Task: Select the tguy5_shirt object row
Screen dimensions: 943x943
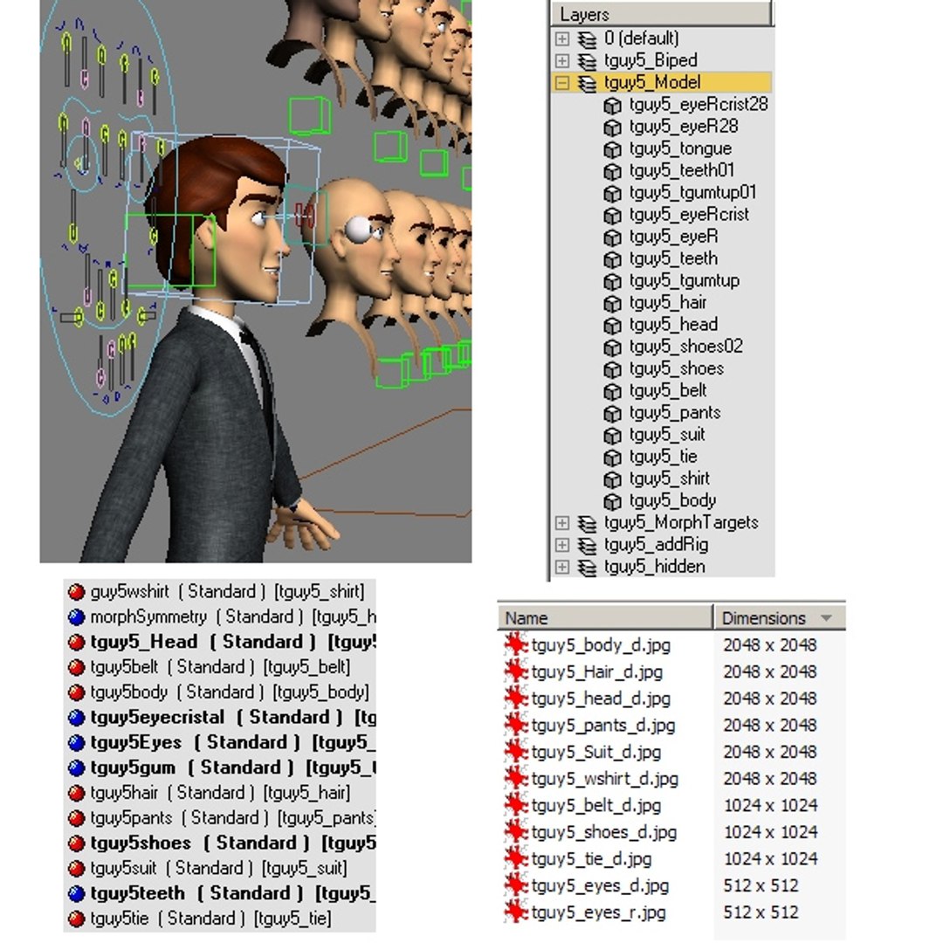Action: click(x=670, y=479)
